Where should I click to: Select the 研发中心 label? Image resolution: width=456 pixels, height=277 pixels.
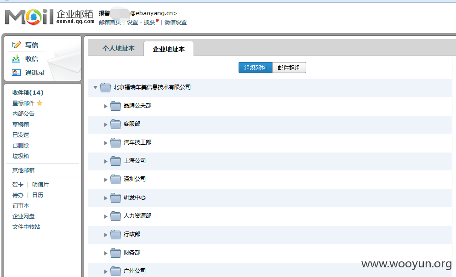point(135,197)
